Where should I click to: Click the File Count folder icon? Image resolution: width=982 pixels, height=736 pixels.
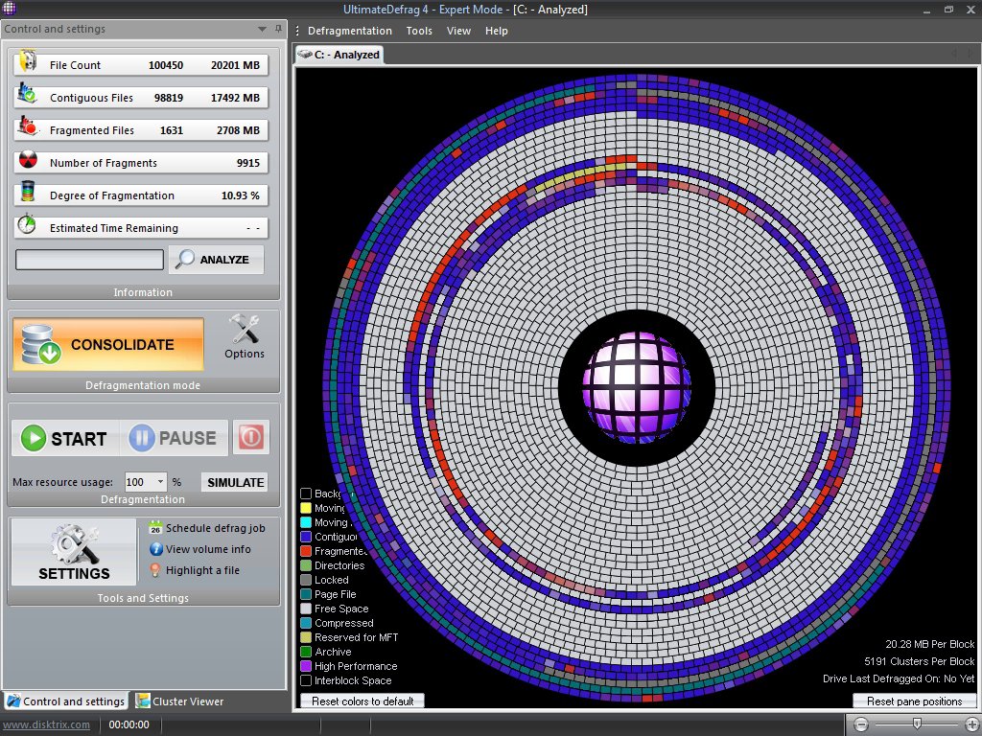28,61
